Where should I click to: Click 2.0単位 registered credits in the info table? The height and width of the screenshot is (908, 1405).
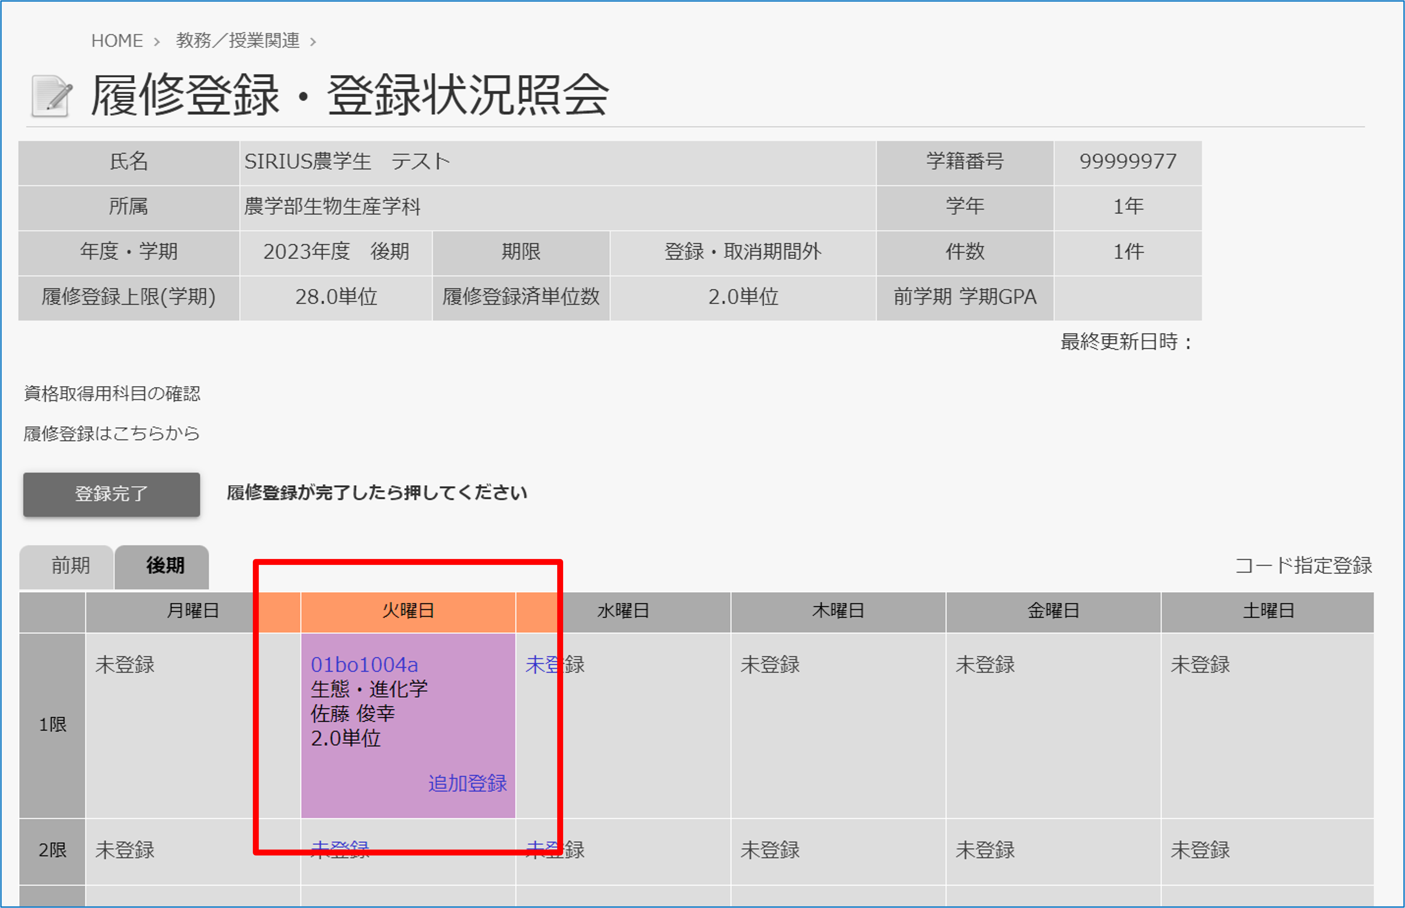click(743, 297)
